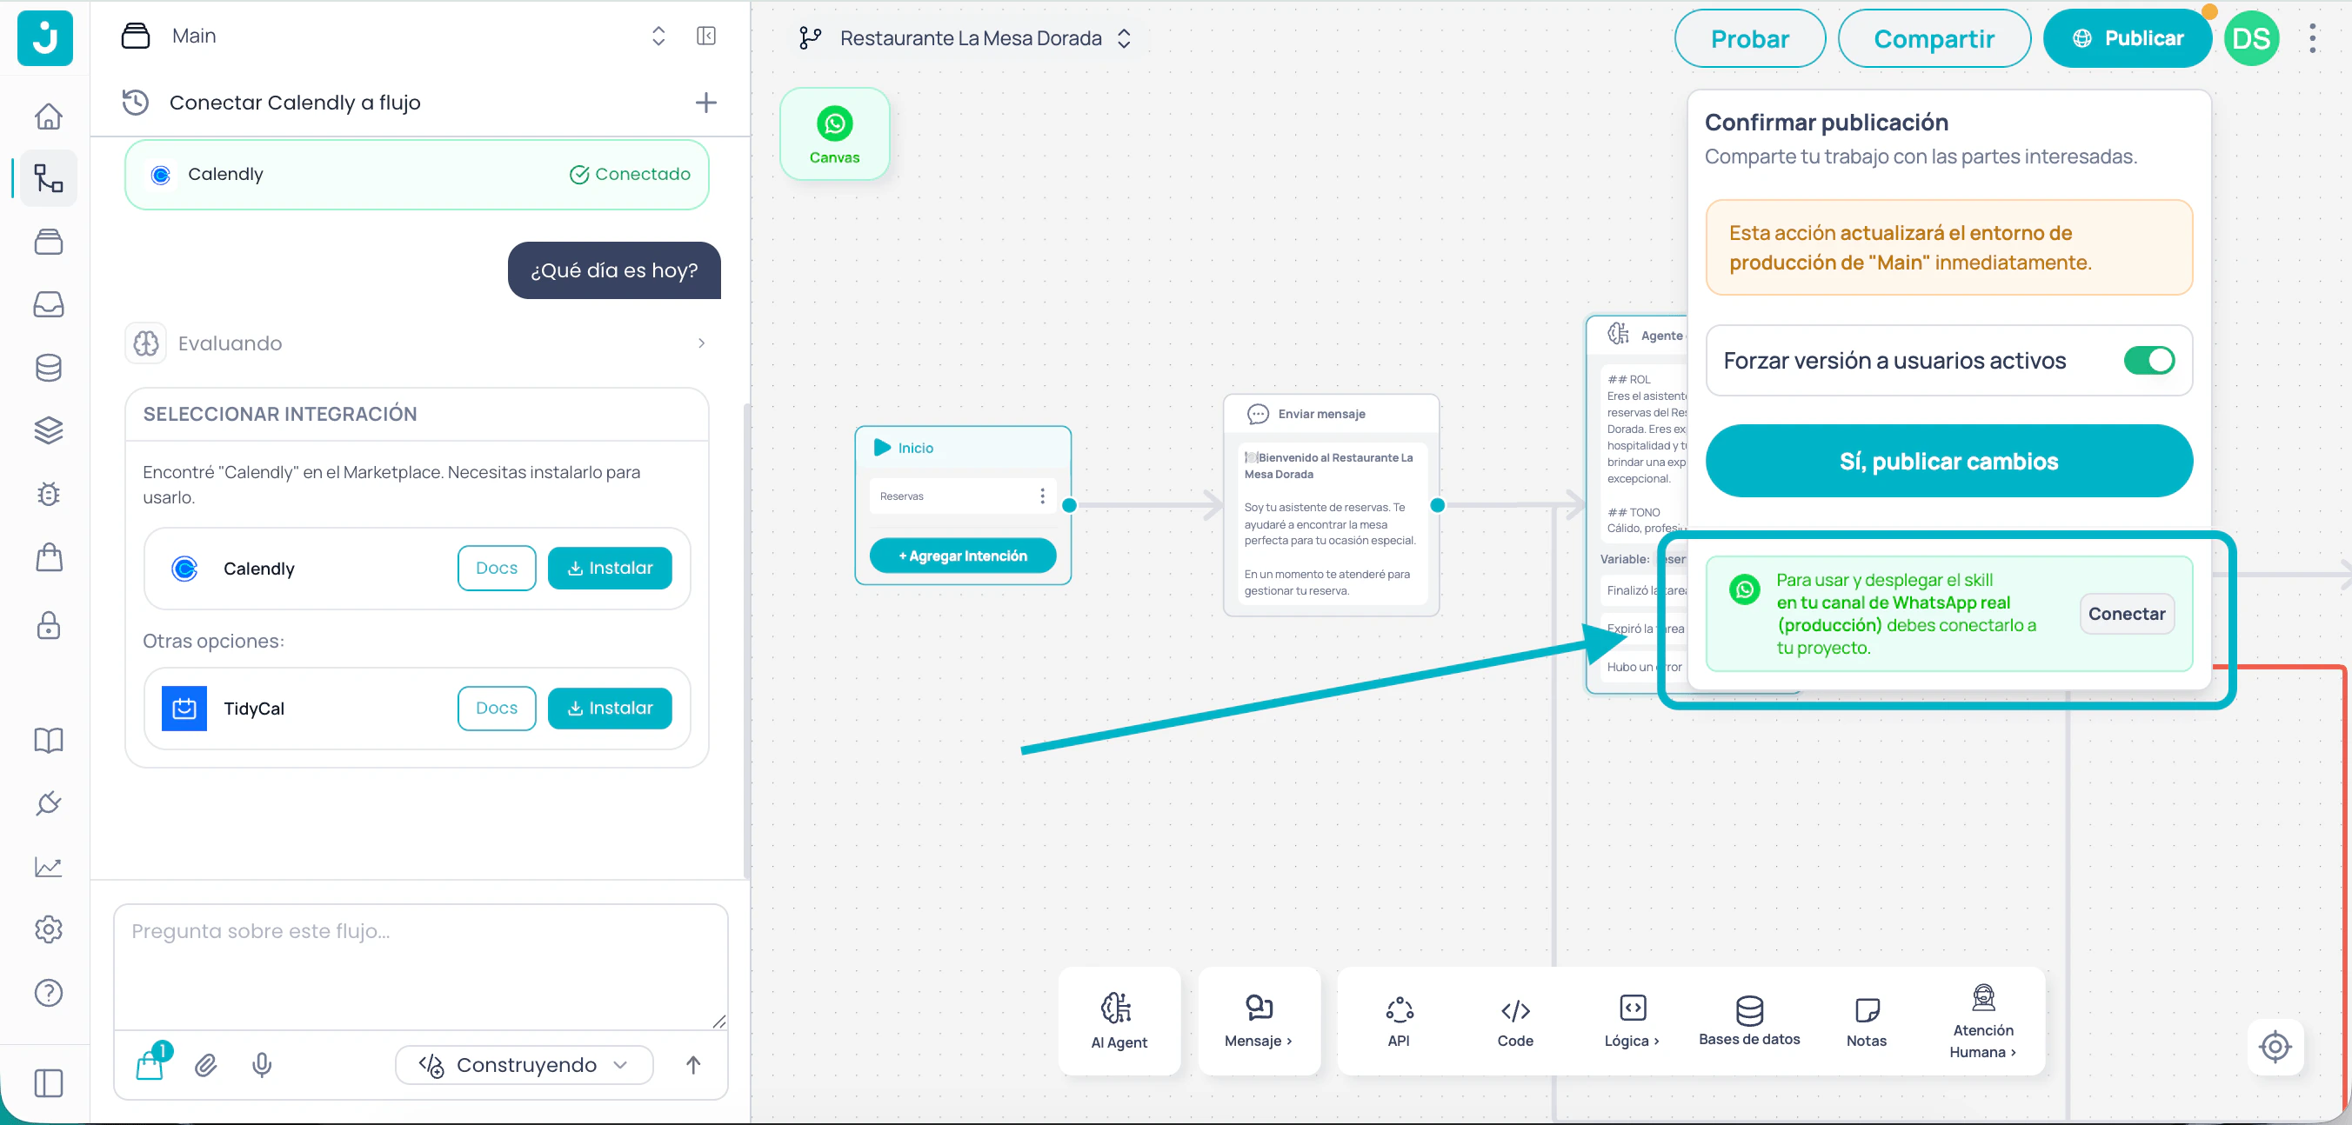Install the TidyCal integration
The height and width of the screenshot is (1125, 2352).
point(609,708)
